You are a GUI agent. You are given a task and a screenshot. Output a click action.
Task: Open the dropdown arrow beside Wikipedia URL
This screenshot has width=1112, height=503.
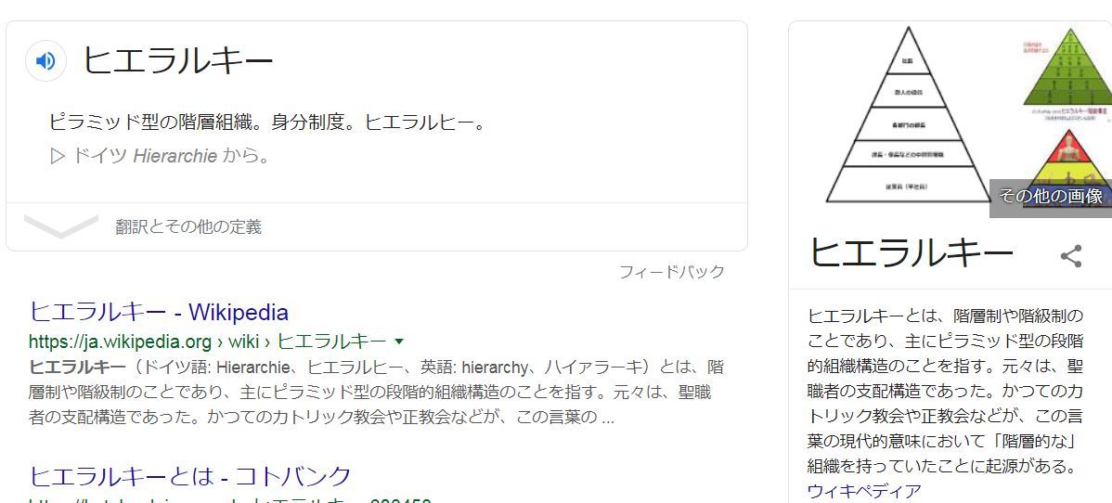398,342
